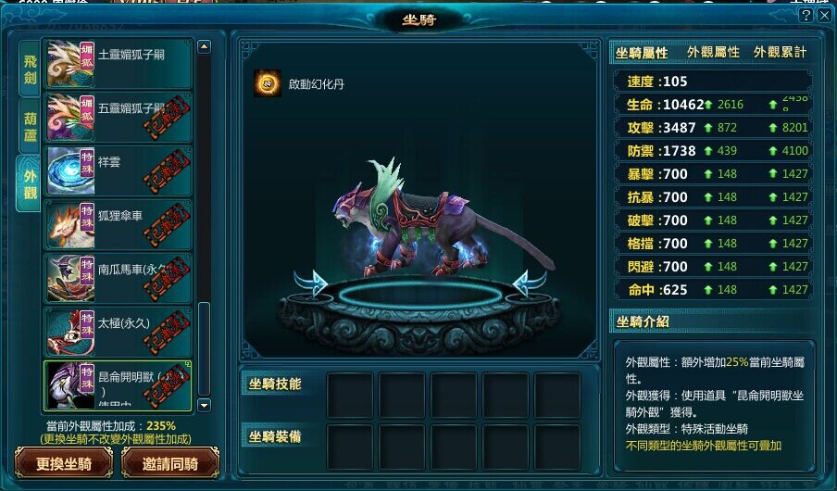837x491 pixels.
Task: Click the 啟動幻化丹 gold pill icon
Action: click(x=268, y=83)
